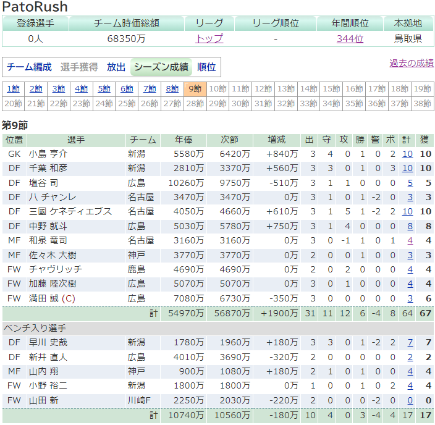Click the 登録選手 header cell

(x=35, y=23)
